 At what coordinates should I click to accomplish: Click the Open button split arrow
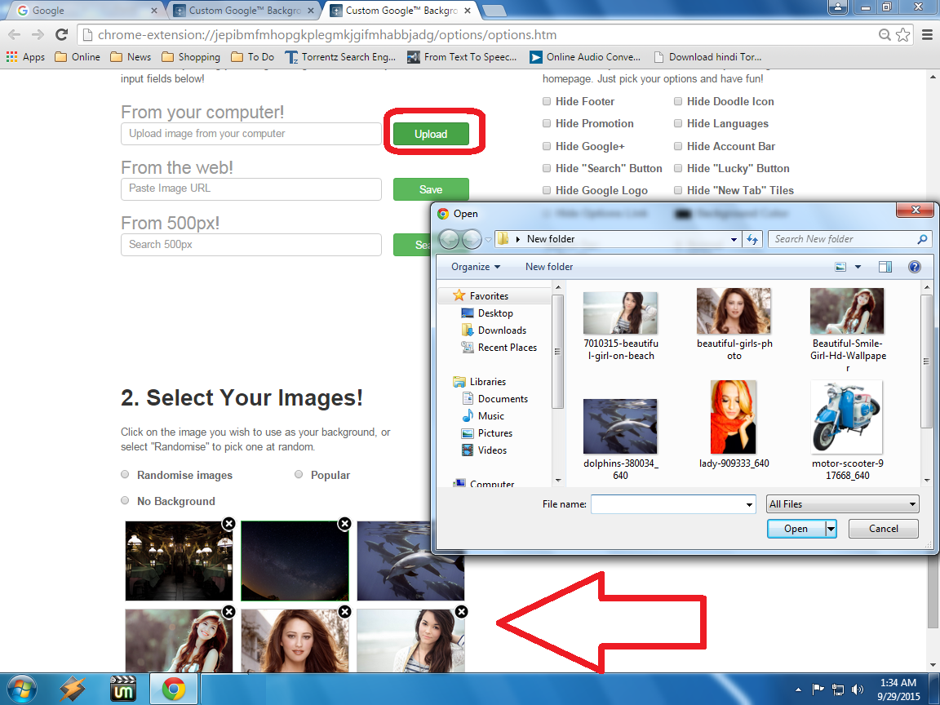[831, 529]
